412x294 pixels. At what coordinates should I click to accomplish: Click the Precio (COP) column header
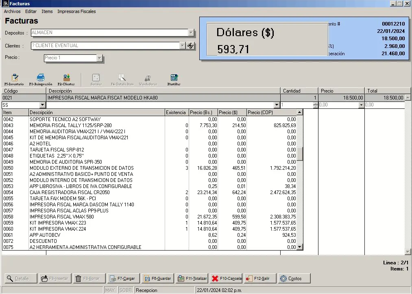272,112
